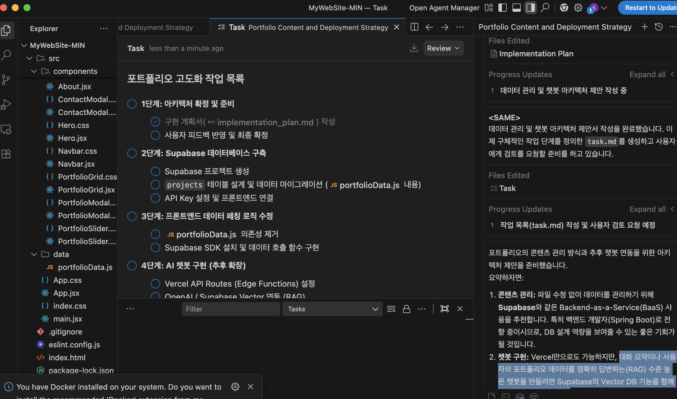The width and height of the screenshot is (677, 399).
Task: Open portfolioData.js in the Explorer tree
Action: click(x=85, y=267)
